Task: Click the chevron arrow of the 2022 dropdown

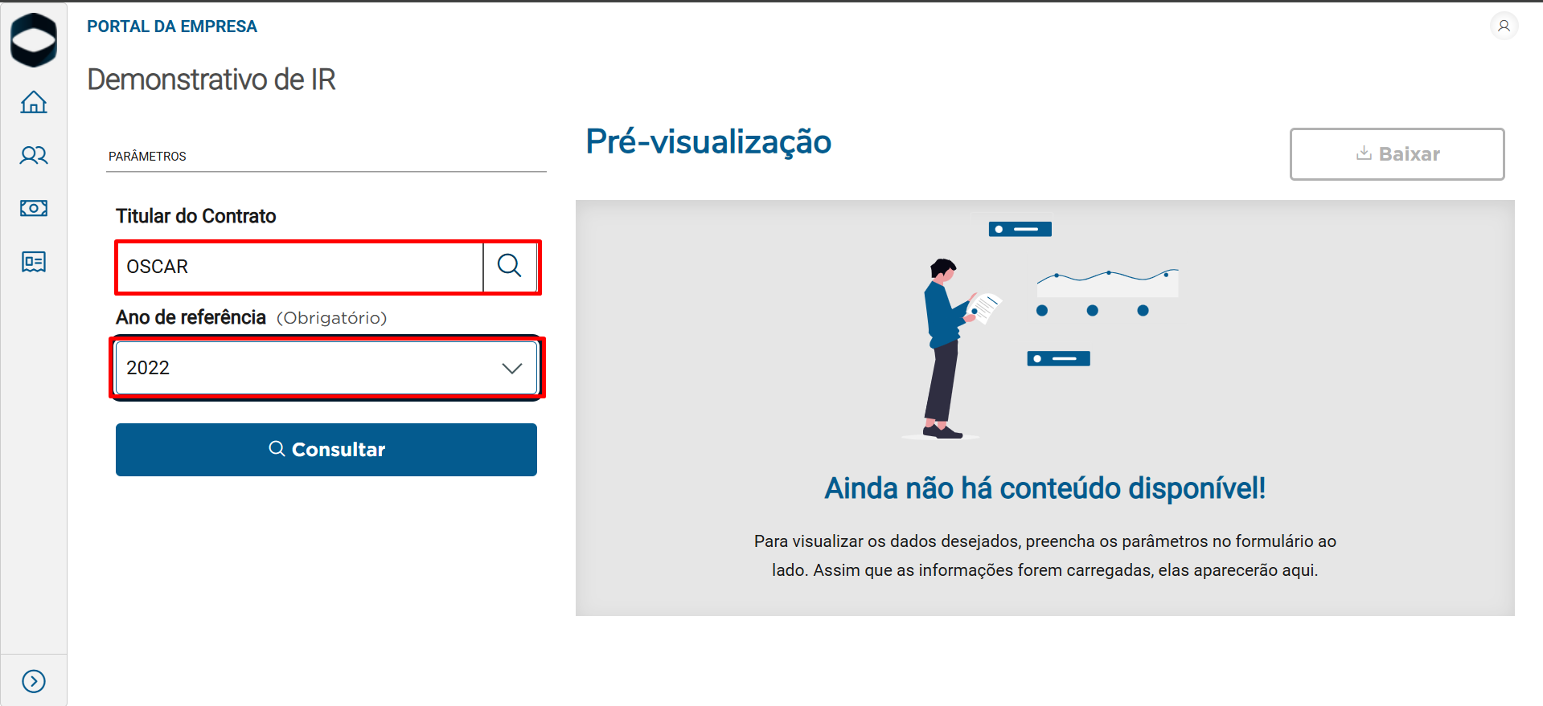Action: 512,368
